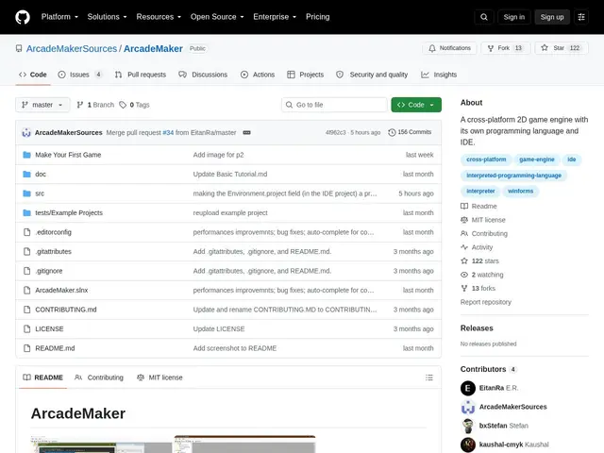Click the tag icon beside 0 Tags
This screenshot has height=453, width=604.
[123, 105]
